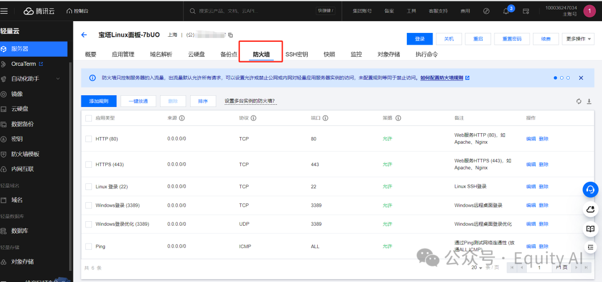Tick the HTTP (80) rule checkbox
The image size is (602, 282).
[x=89, y=139]
